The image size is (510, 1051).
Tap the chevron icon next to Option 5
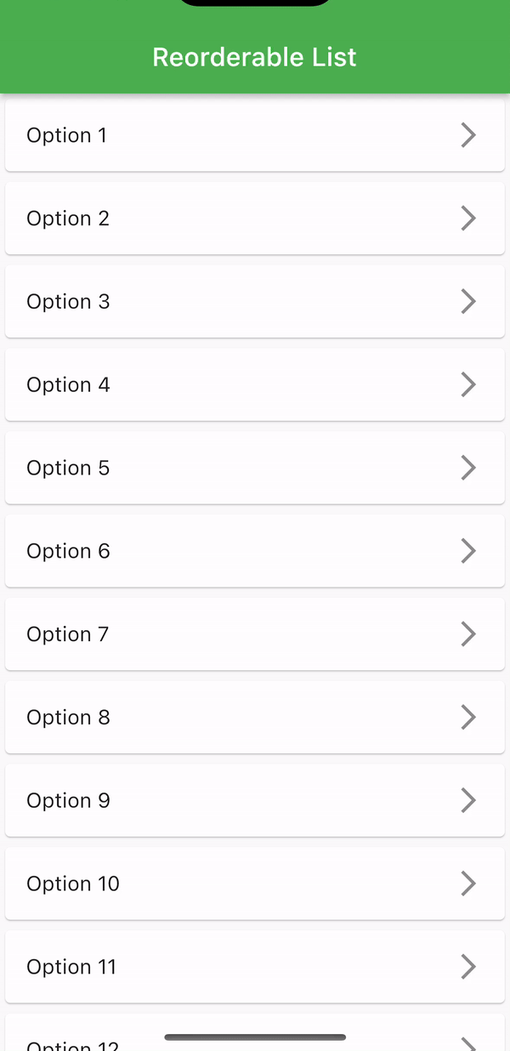(468, 467)
